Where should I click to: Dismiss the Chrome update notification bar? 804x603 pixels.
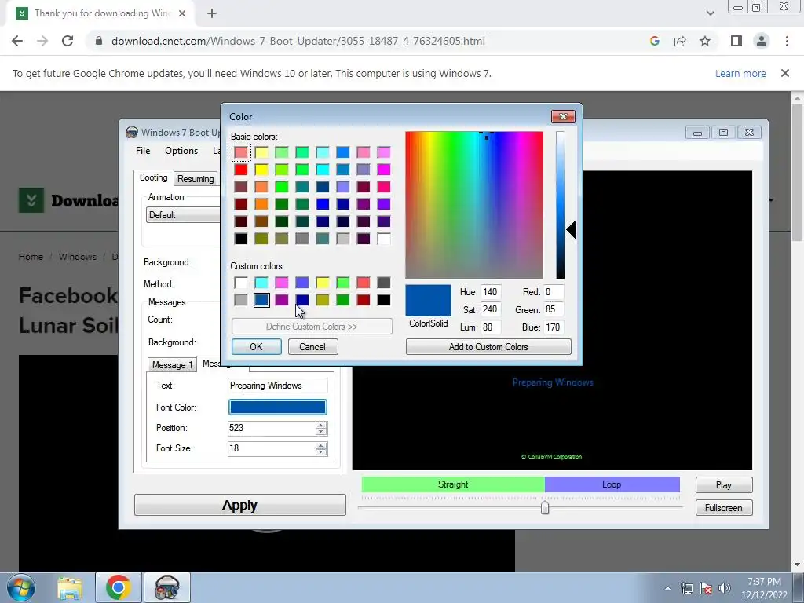coord(784,73)
